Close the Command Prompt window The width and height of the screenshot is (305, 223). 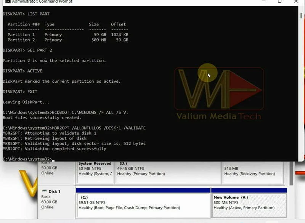(x=296, y=2)
